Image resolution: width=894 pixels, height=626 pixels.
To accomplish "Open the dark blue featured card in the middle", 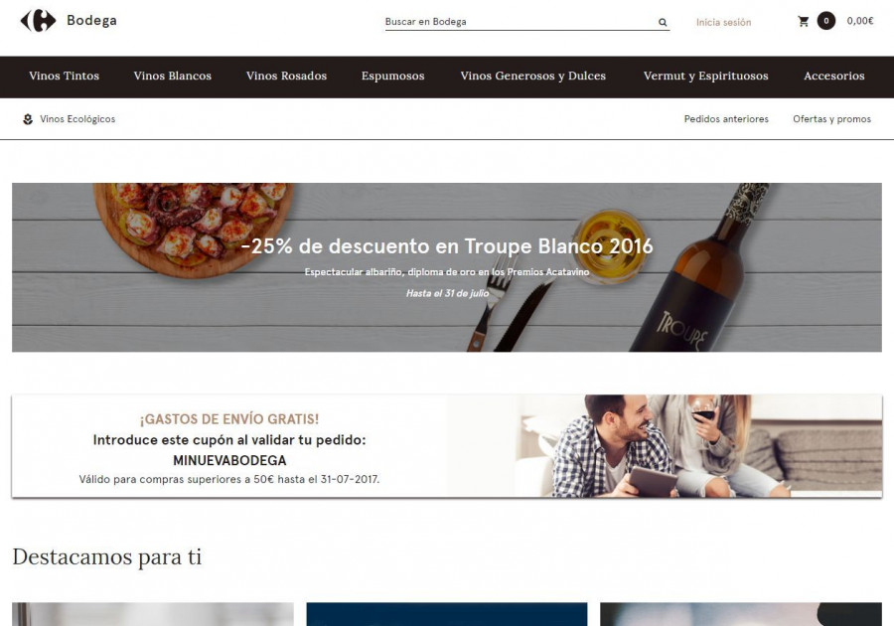I will [447, 614].
